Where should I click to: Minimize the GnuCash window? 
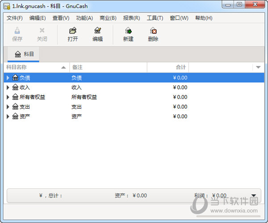[228, 4]
